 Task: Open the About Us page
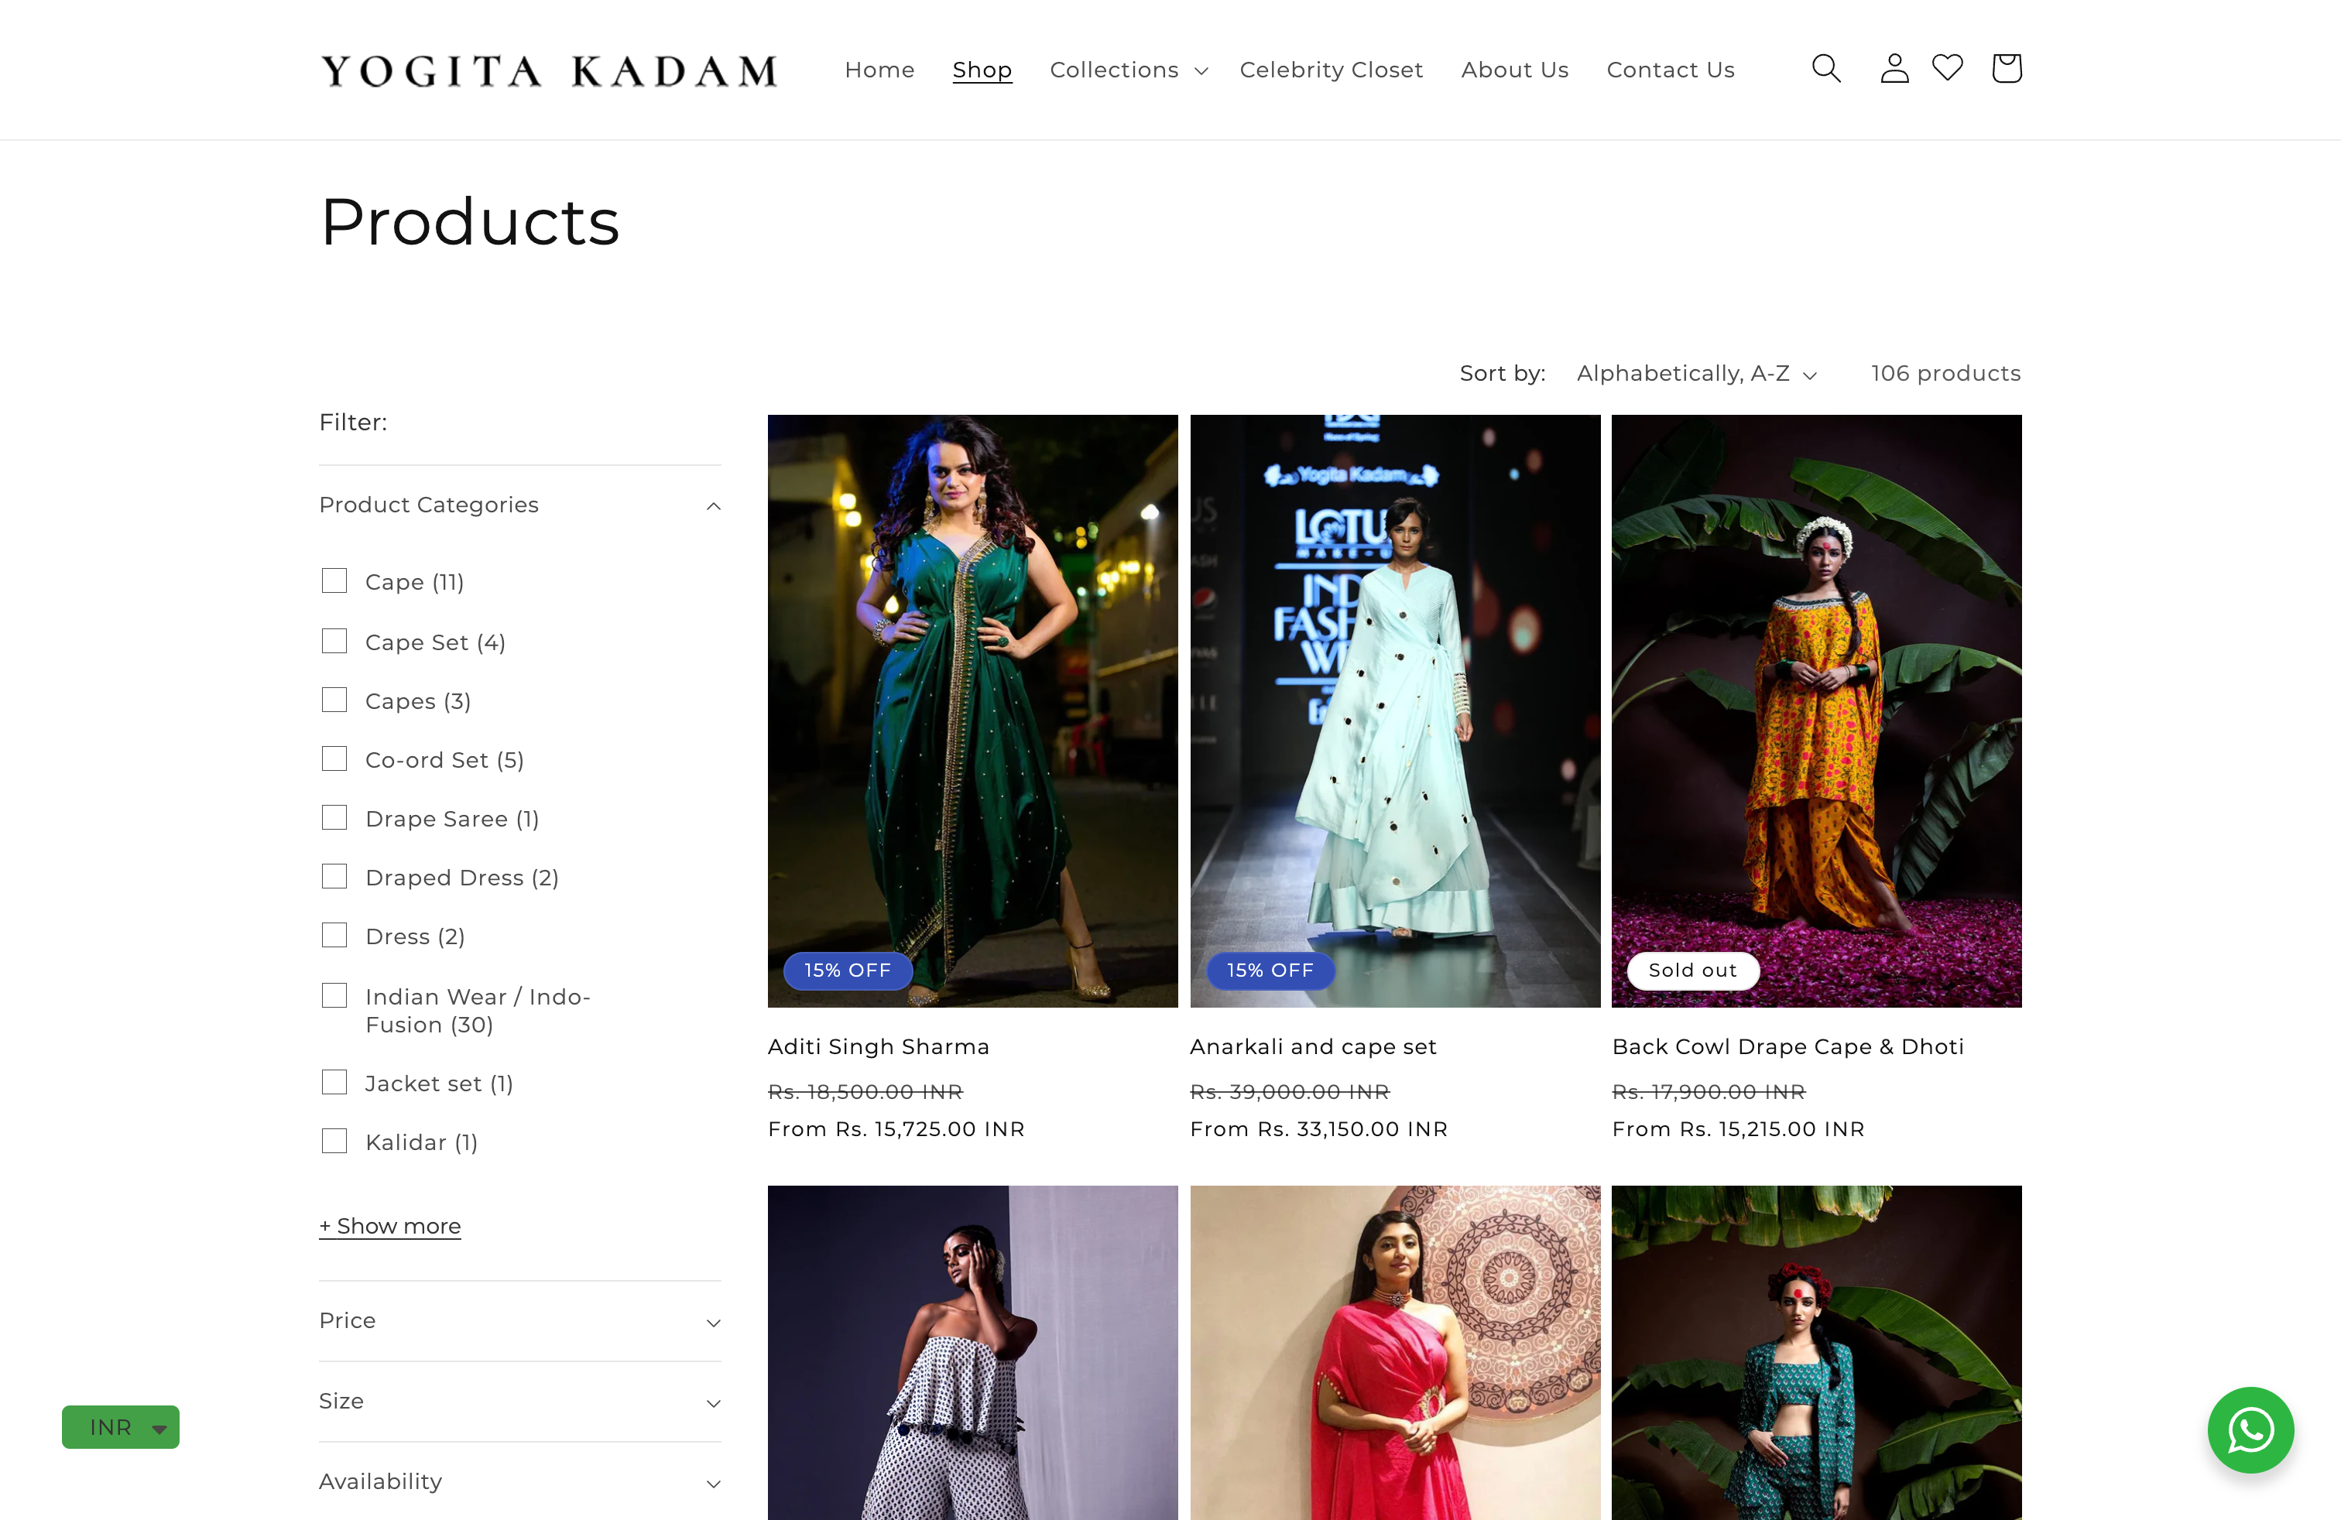tap(1515, 69)
